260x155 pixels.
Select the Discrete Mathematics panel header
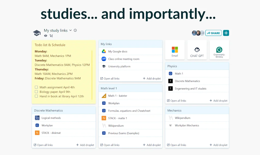tap(49, 110)
